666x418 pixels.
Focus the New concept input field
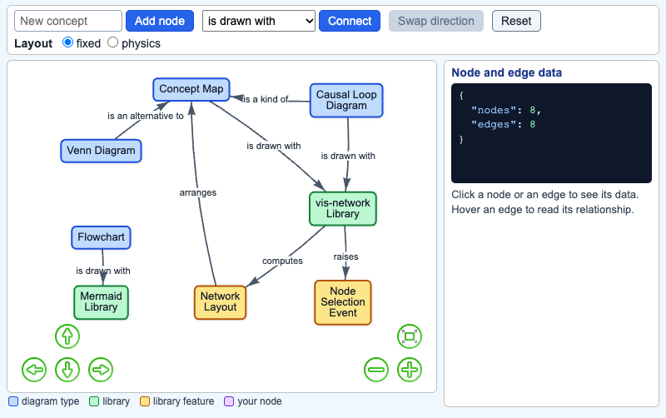click(x=68, y=21)
